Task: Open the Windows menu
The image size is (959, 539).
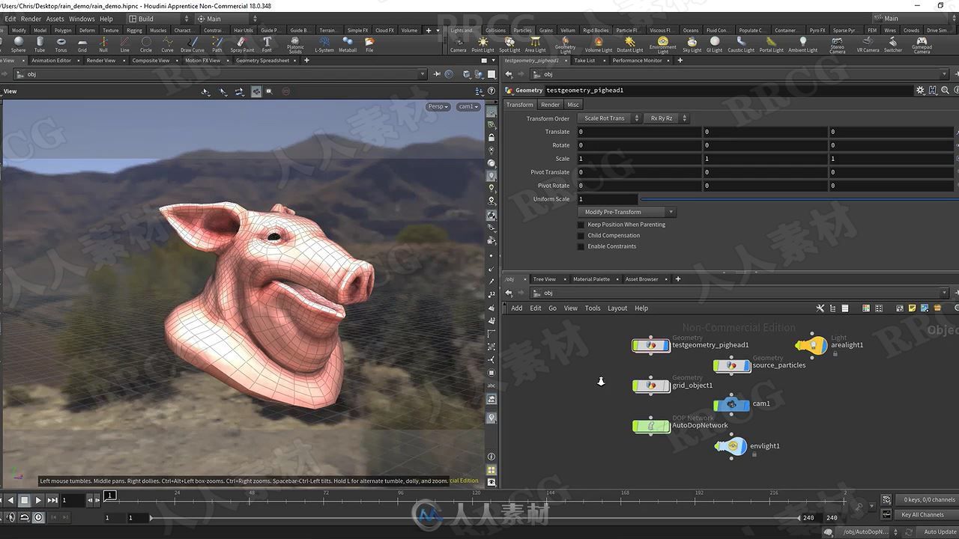Action: 82,19
